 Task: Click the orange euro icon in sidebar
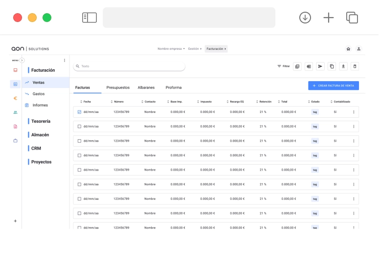[x=15, y=98]
